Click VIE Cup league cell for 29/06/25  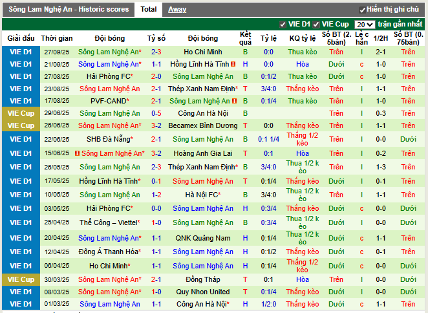click(x=21, y=113)
